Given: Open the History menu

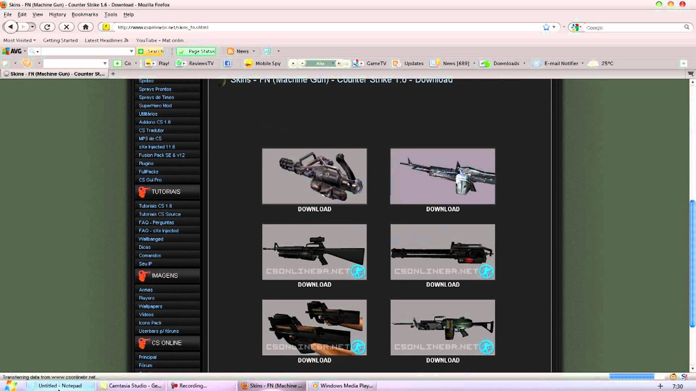Looking at the screenshot, I should coord(57,15).
